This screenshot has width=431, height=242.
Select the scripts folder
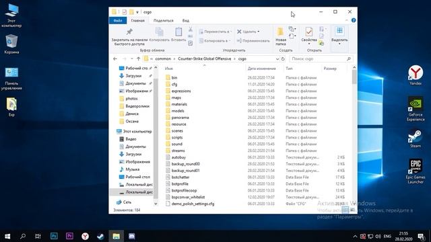coord(177,137)
